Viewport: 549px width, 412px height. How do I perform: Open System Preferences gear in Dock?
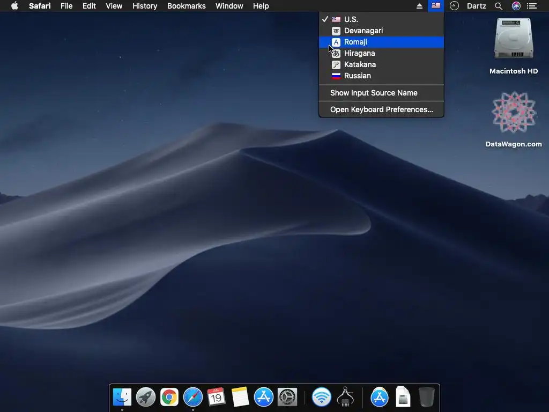287,397
